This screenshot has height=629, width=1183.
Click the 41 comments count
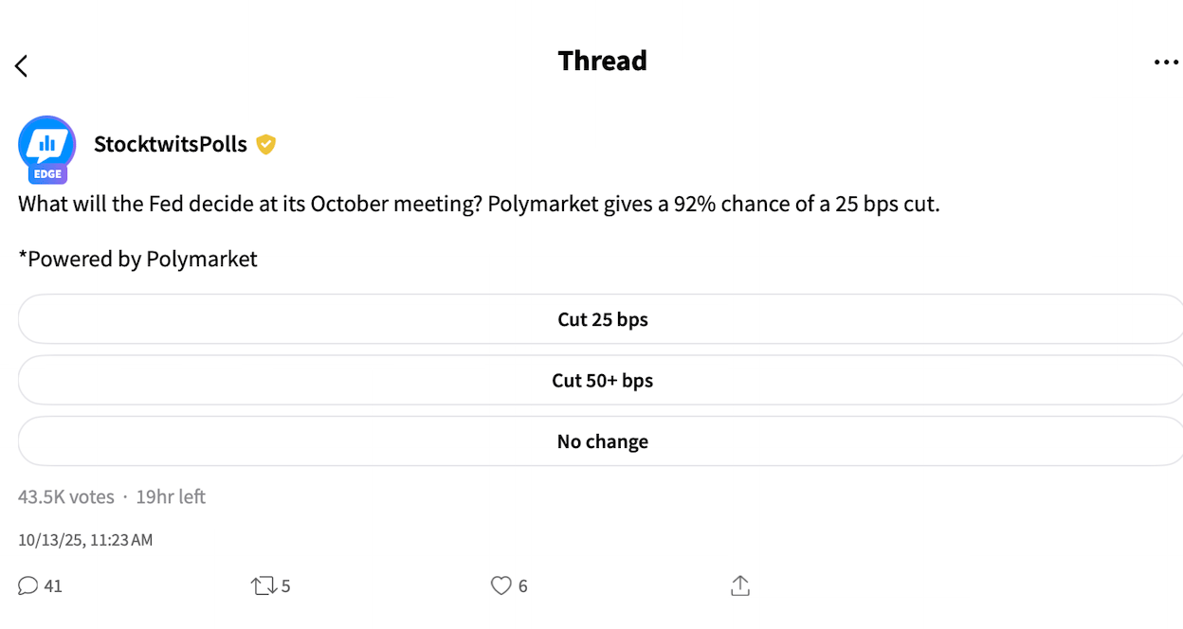click(53, 586)
